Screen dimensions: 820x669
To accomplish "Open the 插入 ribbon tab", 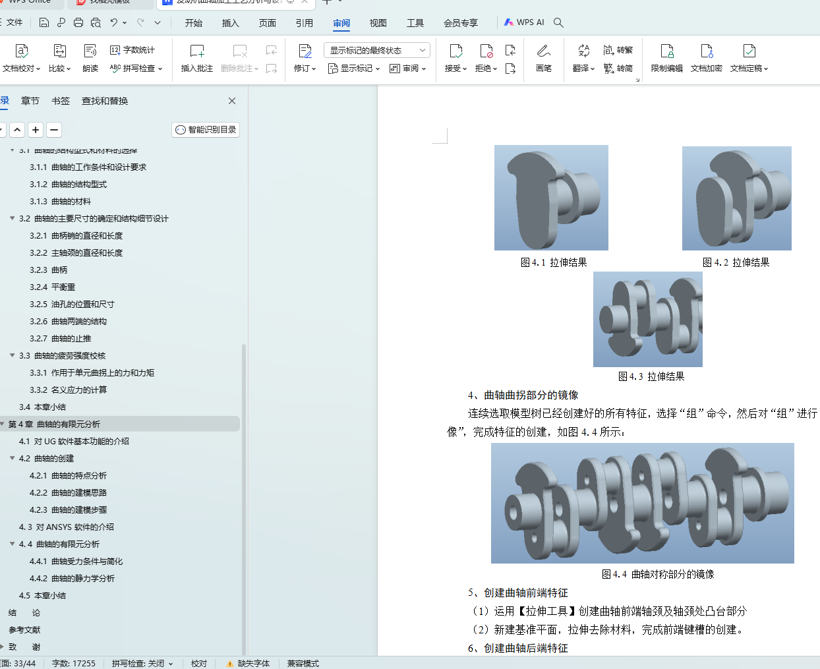I will pos(231,23).
